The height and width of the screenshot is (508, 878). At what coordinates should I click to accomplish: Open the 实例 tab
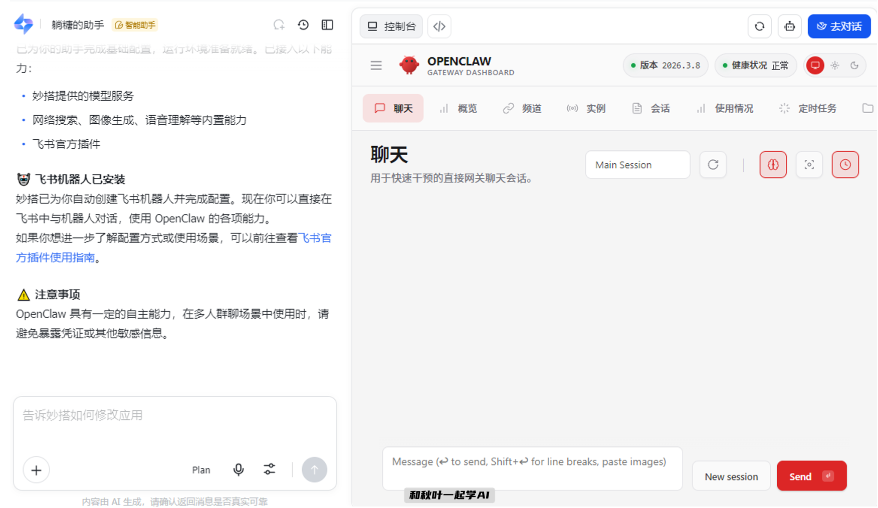click(x=586, y=108)
